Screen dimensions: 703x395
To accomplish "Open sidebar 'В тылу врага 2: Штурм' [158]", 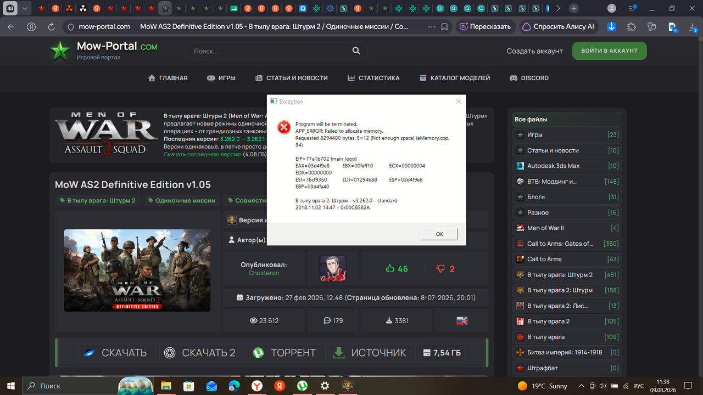I will coord(567,290).
